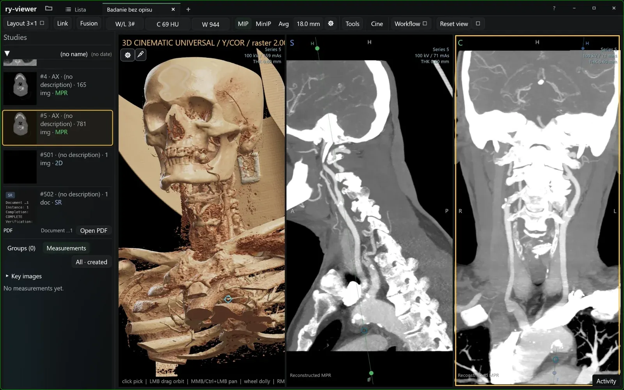Open the Activity panel button
Image resolution: width=624 pixels, height=390 pixels.
point(606,381)
